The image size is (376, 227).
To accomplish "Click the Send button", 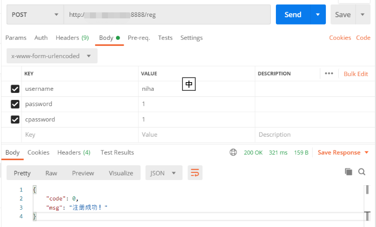I will click(x=293, y=15).
